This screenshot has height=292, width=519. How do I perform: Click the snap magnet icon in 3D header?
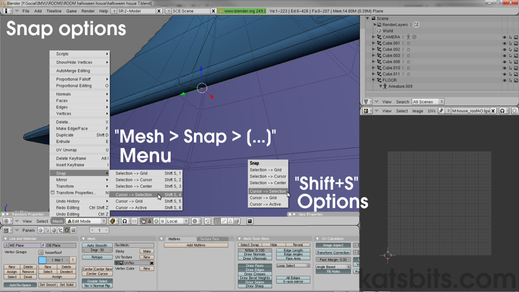(207, 221)
